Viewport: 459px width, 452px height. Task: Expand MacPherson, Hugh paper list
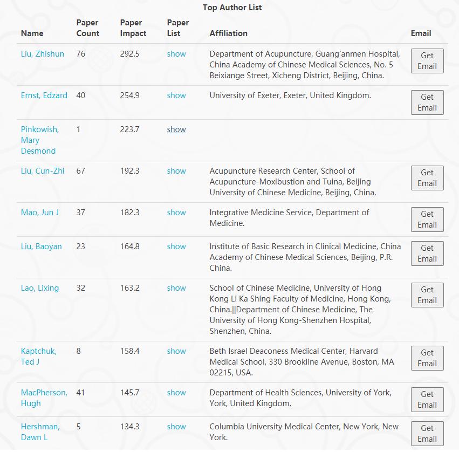[x=176, y=393]
